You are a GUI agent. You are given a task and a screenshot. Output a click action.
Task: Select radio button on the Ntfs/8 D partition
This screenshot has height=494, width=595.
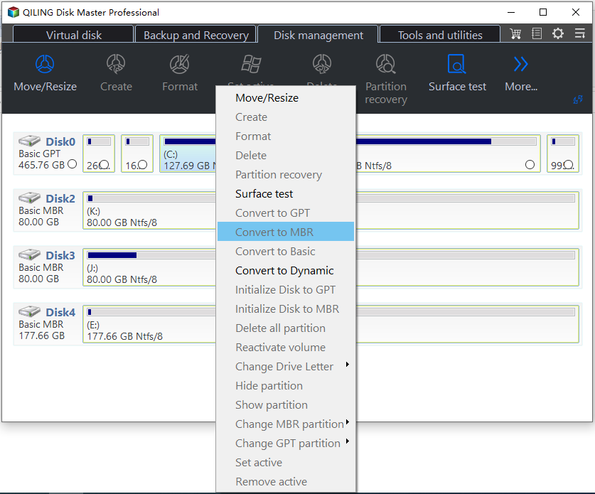pyautogui.click(x=530, y=165)
